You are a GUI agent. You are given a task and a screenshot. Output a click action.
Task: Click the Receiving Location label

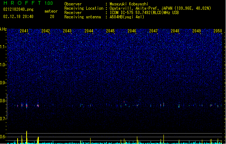[84, 8]
